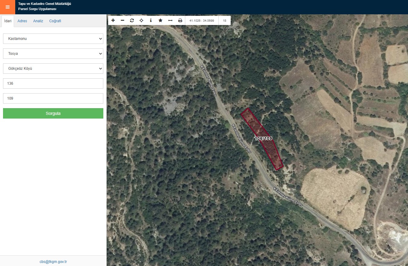This screenshot has width=408, height=266.
Task: Activate the locate crosshair tool
Action: pyautogui.click(x=141, y=20)
